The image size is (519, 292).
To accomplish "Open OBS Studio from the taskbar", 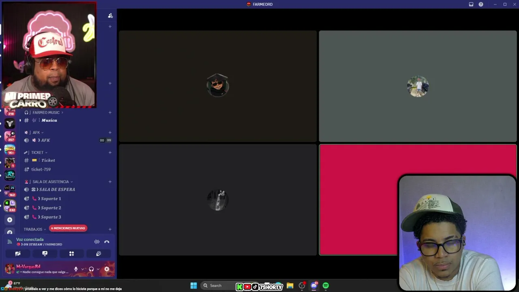I will click(x=302, y=286).
